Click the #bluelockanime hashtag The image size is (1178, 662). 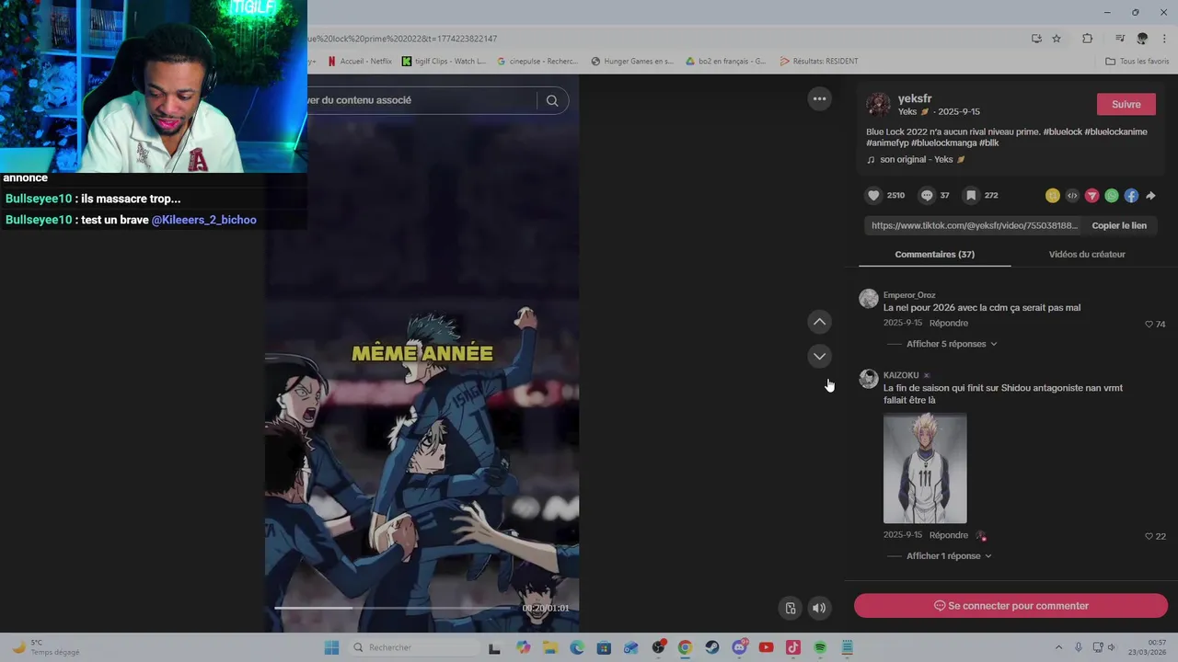coord(1115,131)
